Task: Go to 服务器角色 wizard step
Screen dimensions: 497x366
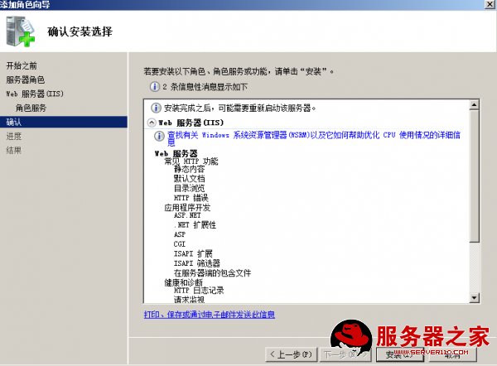Action: click(x=26, y=79)
